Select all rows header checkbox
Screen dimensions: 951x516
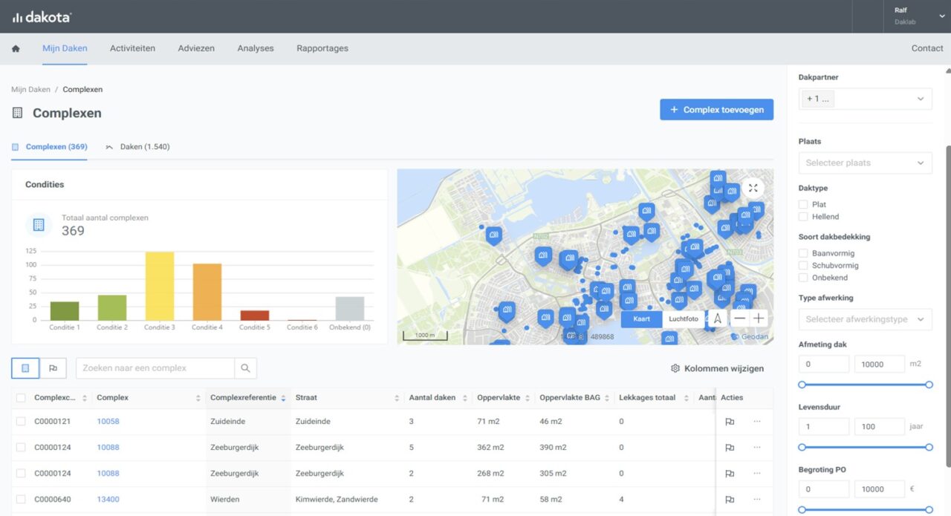[21, 398]
